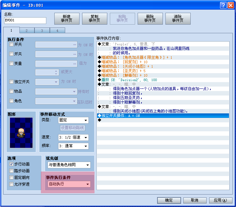Enable the 独立开关 condition checkbox
Image resolution: width=236 pixels, height=207 pixels.
tap(11, 81)
